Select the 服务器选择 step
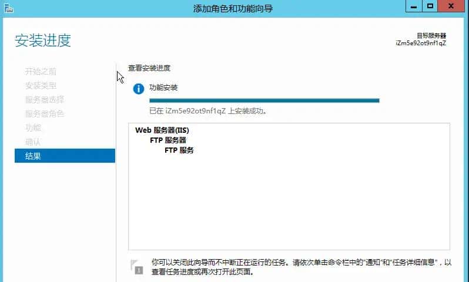The image size is (469, 282). tap(45, 100)
